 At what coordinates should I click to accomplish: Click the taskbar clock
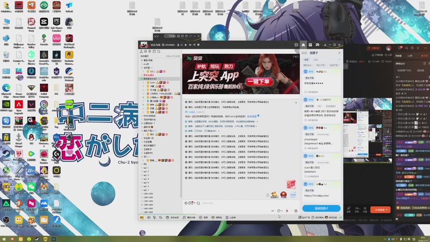pyautogui.click(x=424, y=239)
